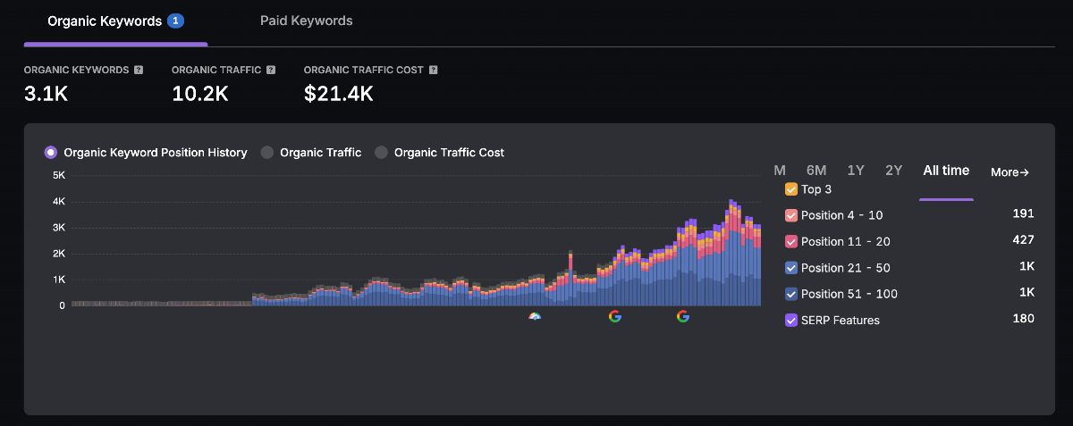Select the Organic Traffic Cost radio option

[381, 153]
